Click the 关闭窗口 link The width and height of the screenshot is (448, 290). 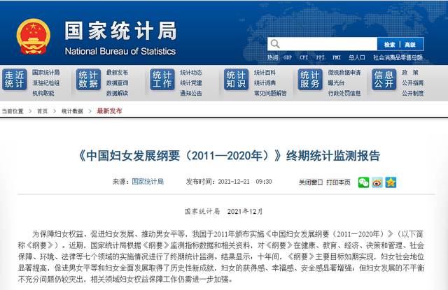pyautogui.click(x=311, y=182)
